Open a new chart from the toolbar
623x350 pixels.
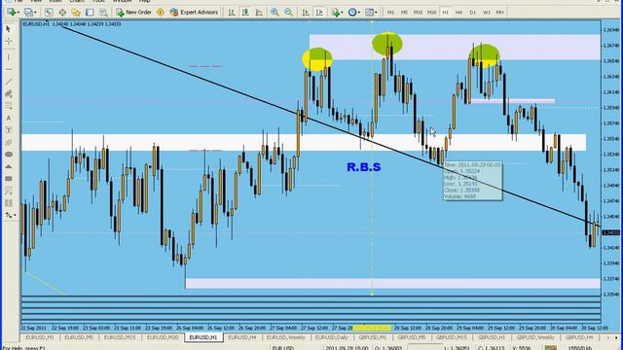11,13
